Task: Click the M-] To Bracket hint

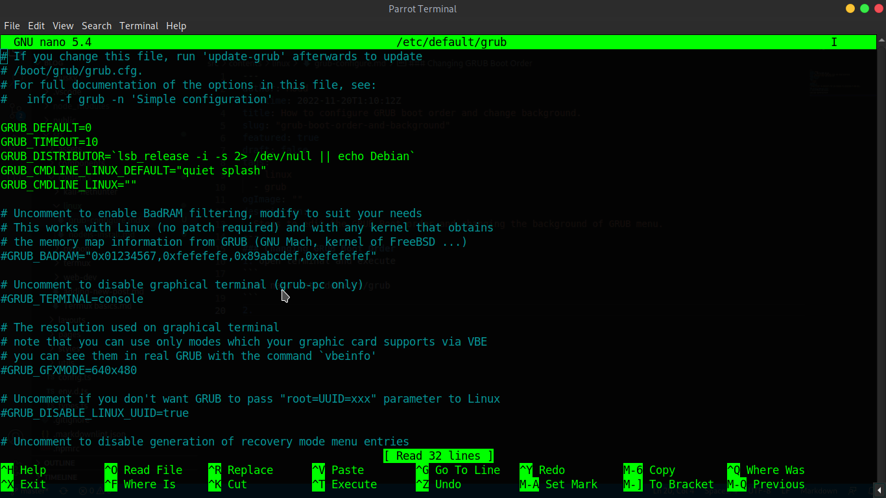Action: 669,484
